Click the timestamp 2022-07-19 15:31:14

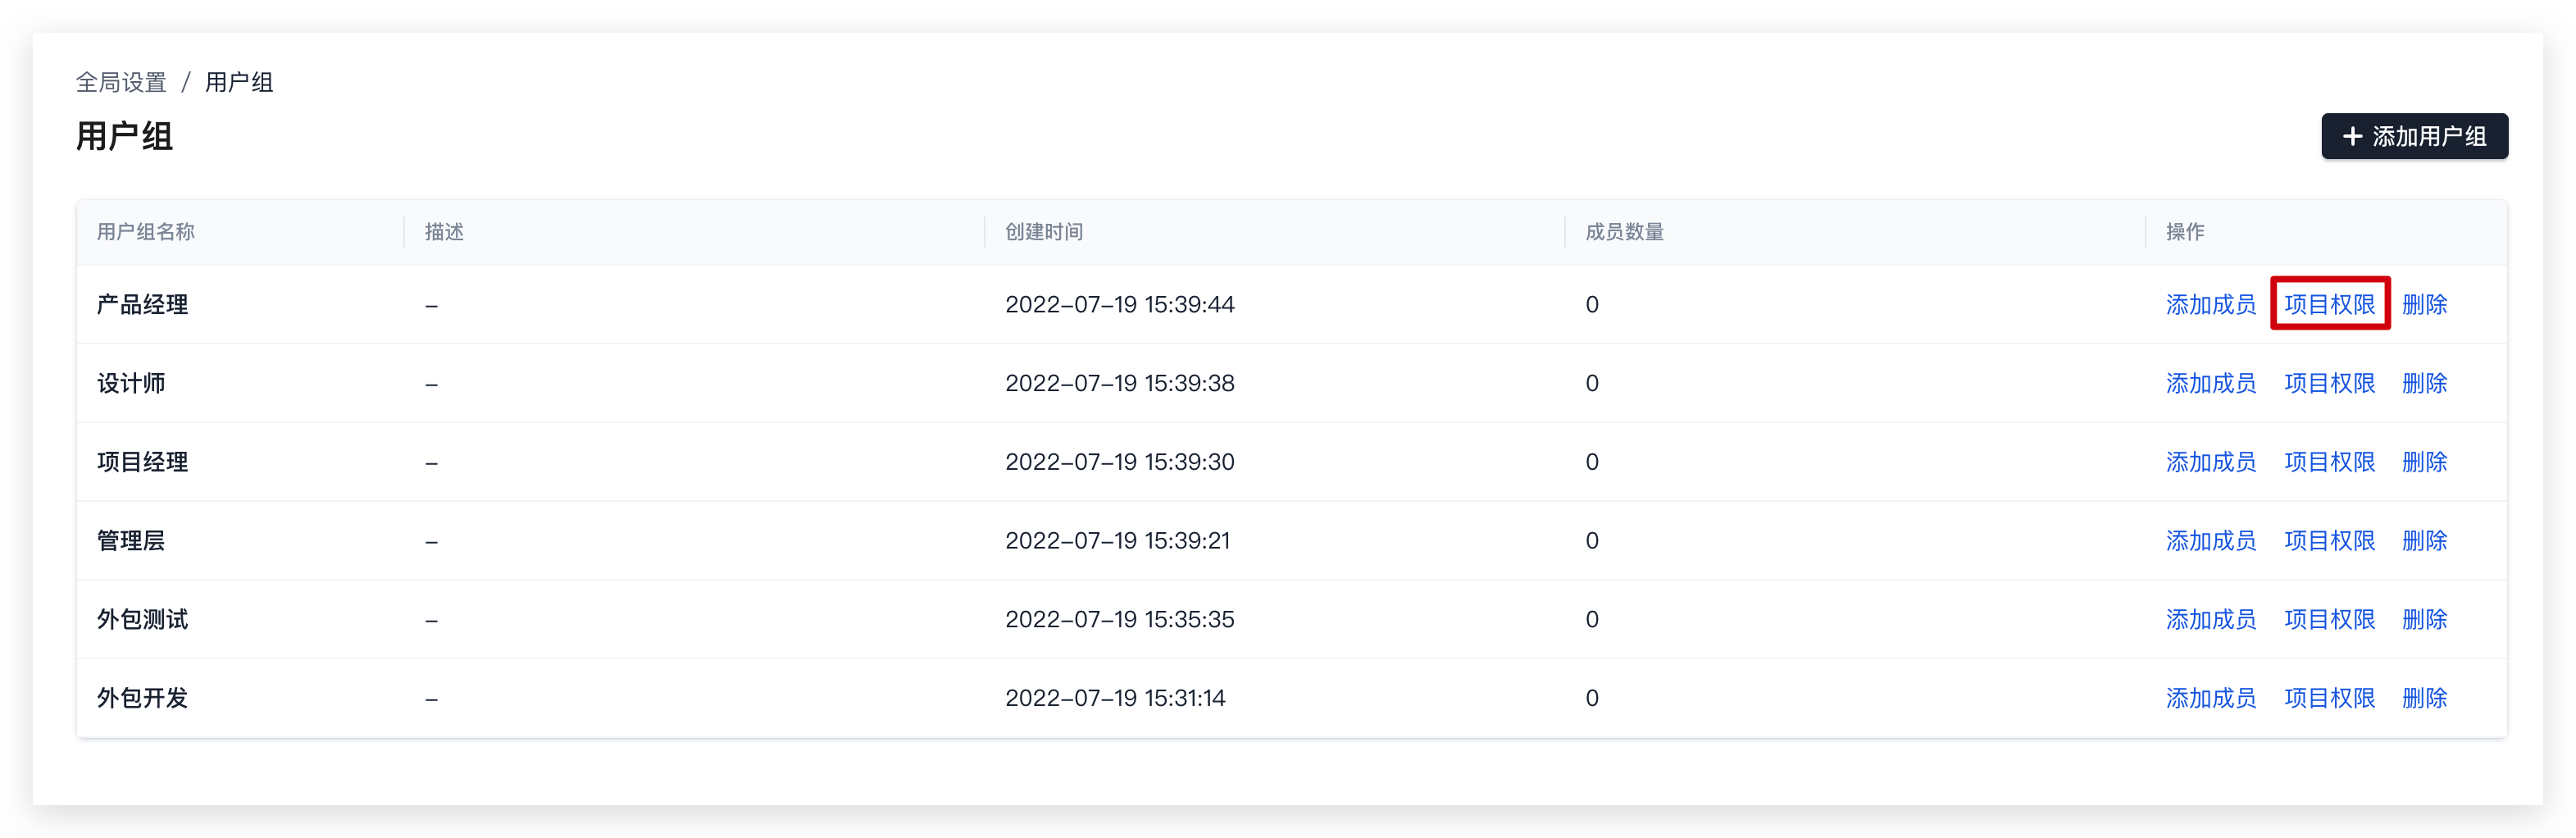point(1115,698)
